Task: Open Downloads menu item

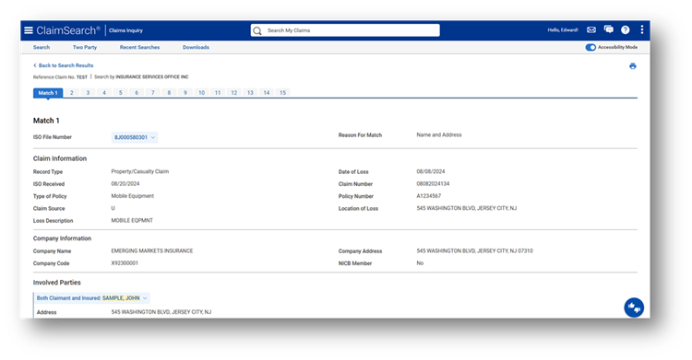Action: pos(196,47)
